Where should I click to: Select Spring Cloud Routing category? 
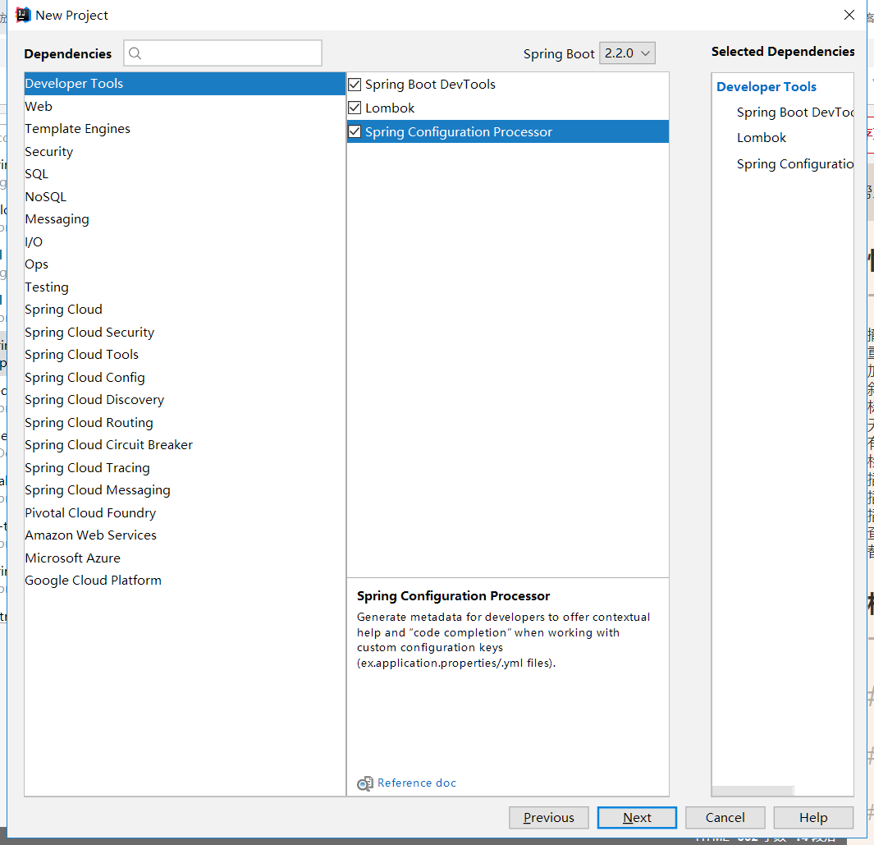185,422
